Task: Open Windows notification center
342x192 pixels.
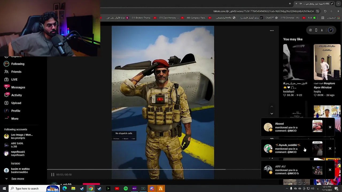Action: [x=336, y=189]
